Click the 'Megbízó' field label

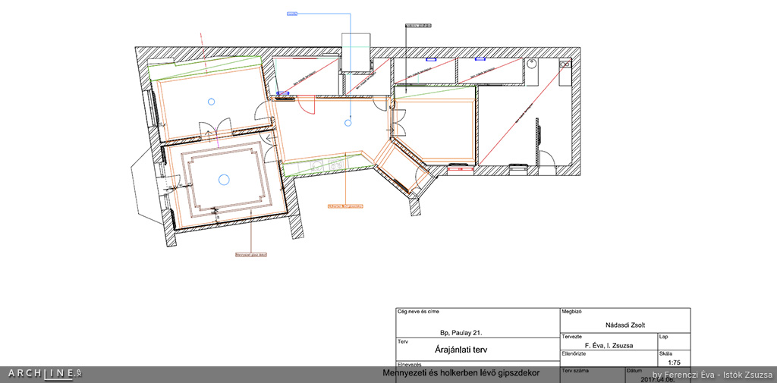click(x=571, y=312)
